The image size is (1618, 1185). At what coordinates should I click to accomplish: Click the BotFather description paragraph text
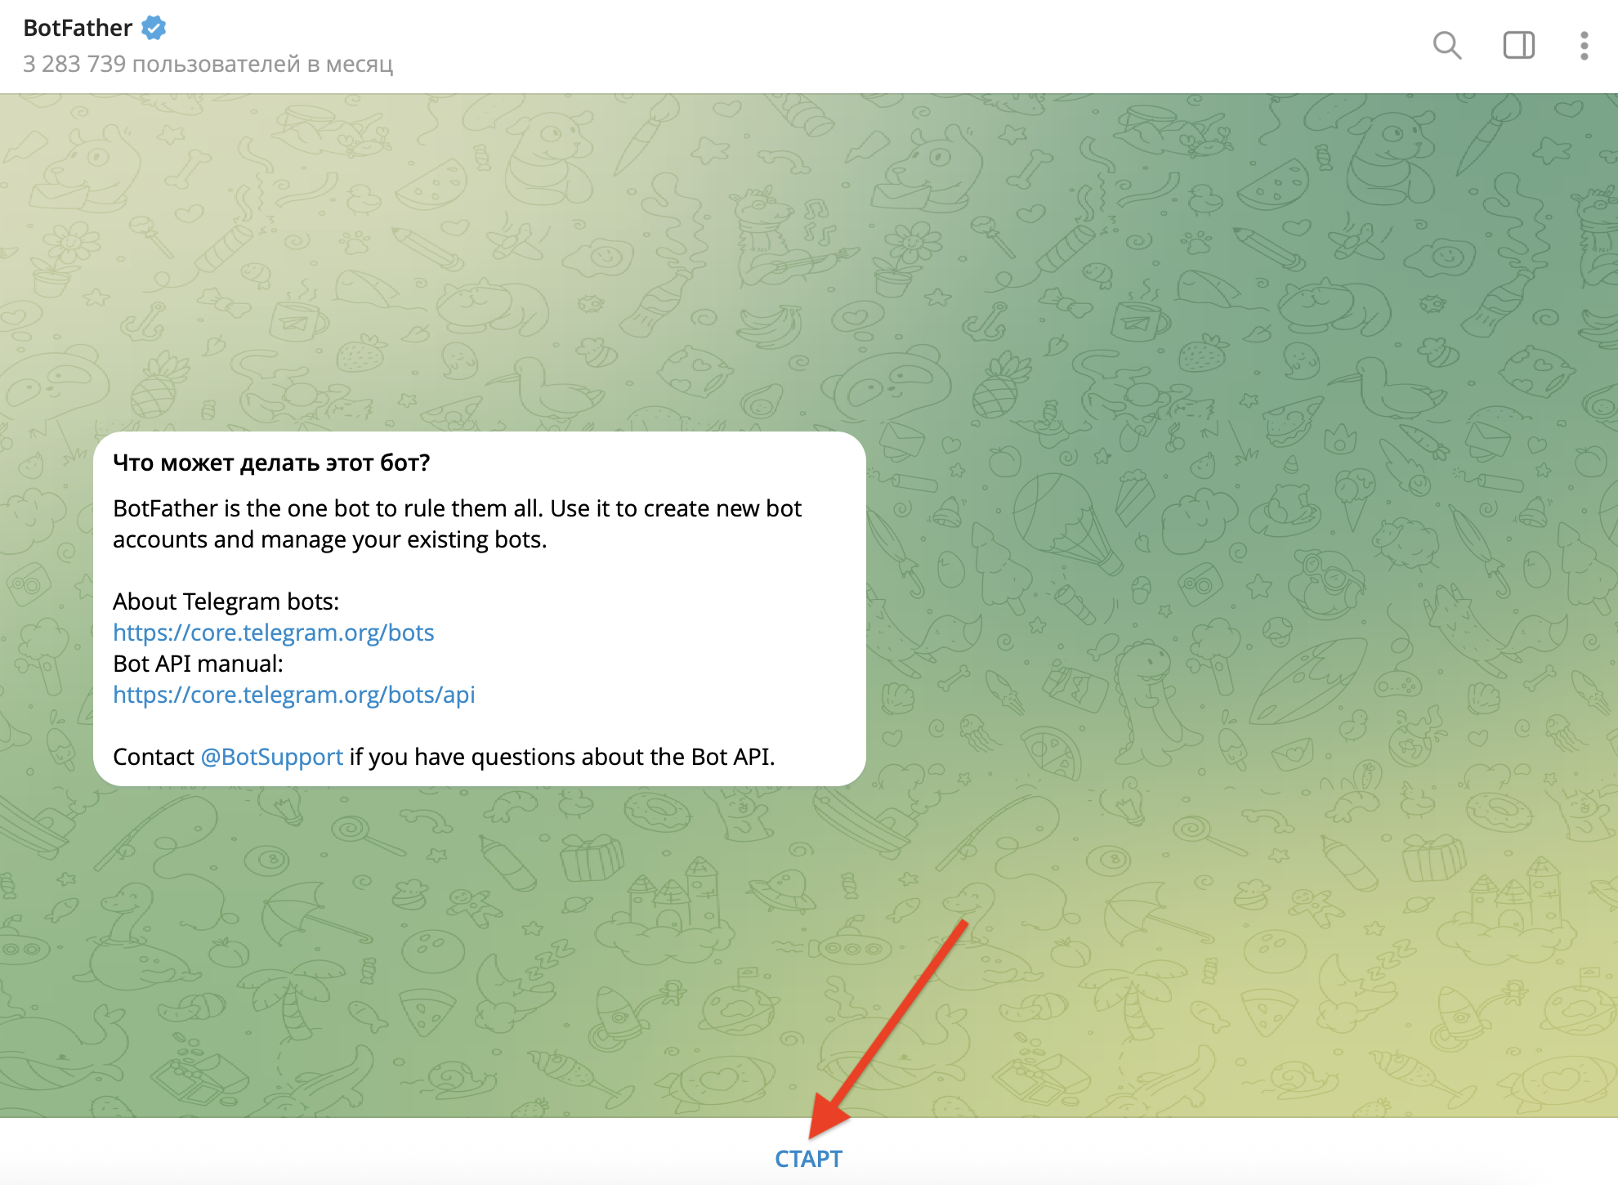tap(457, 524)
